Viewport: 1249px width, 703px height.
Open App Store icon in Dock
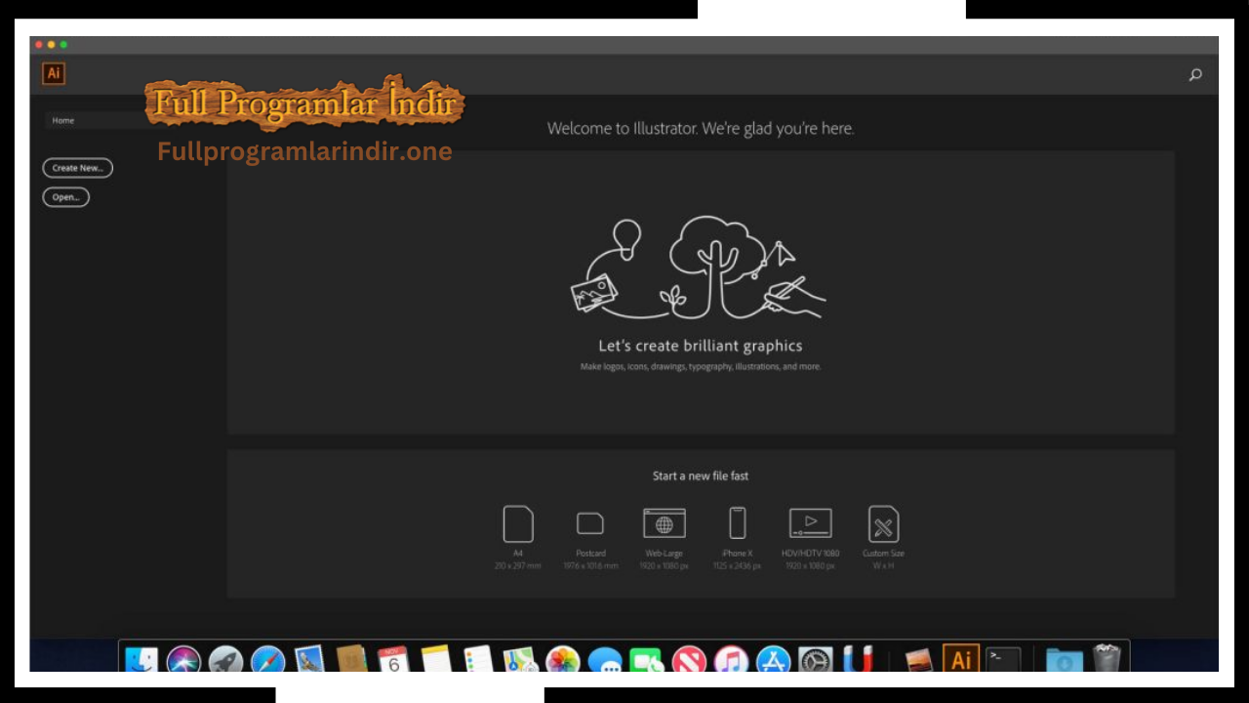(x=773, y=659)
